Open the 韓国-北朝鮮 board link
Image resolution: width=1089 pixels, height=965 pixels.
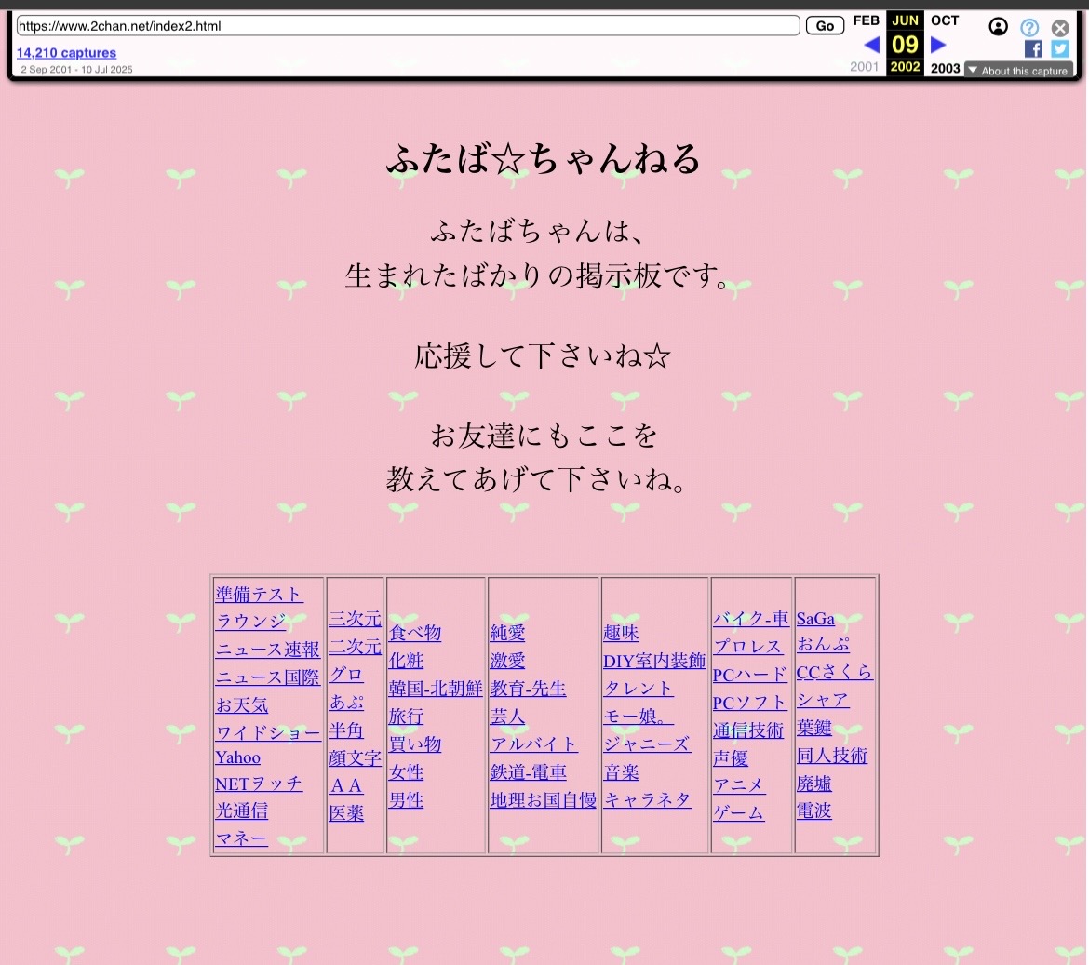[x=436, y=688]
